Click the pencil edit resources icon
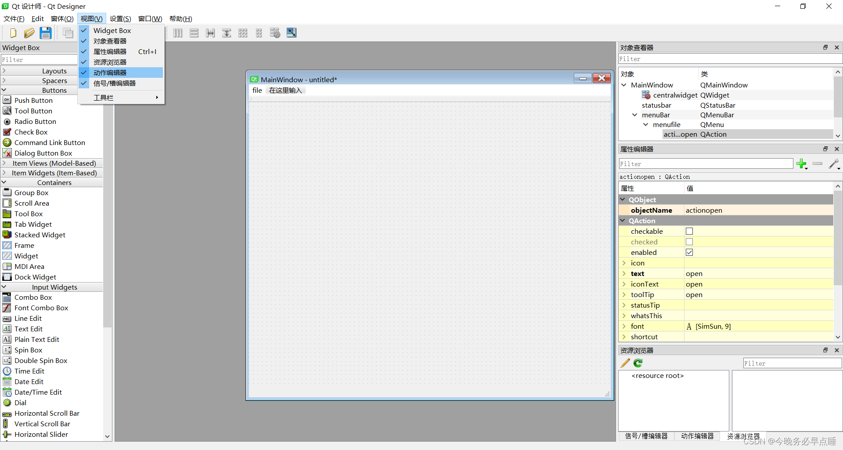 click(625, 363)
